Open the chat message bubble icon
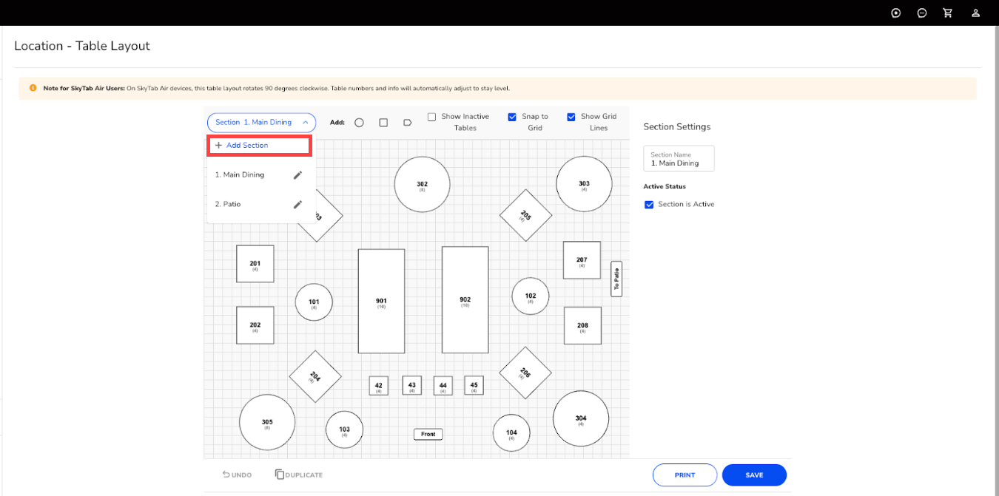The image size is (999, 496). (922, 13)
